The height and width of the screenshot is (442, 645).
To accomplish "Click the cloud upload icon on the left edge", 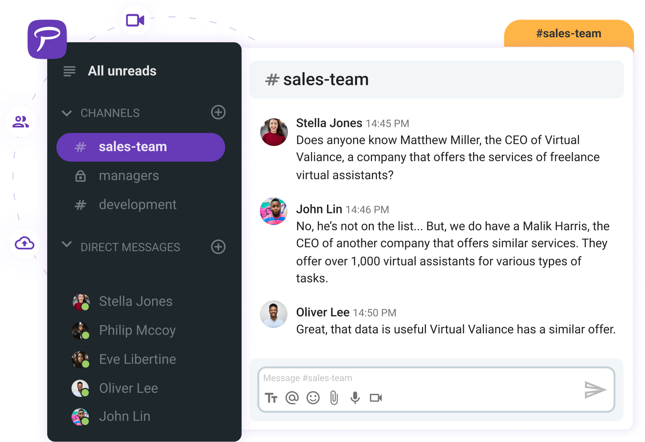I will [x=24, y=244].
